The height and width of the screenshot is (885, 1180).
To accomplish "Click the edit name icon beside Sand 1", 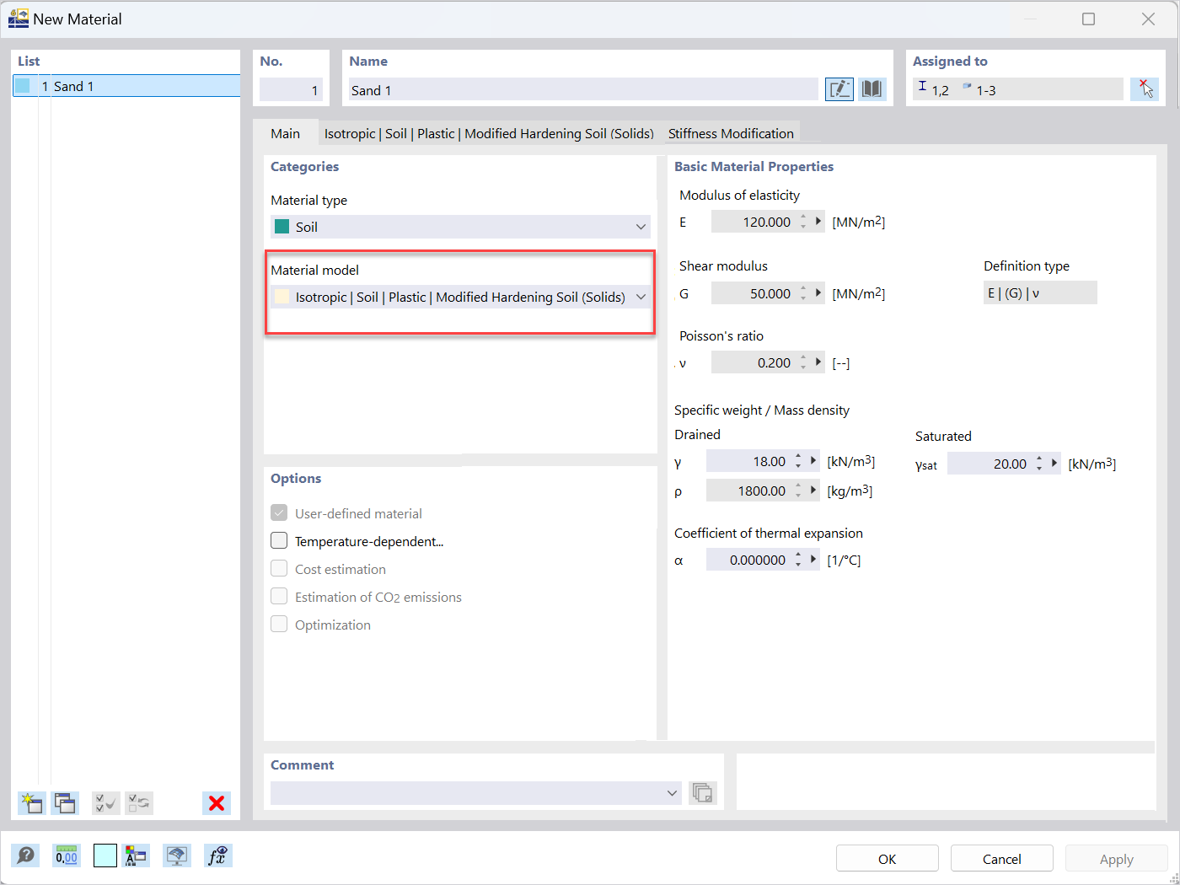I will coord(839,89).
